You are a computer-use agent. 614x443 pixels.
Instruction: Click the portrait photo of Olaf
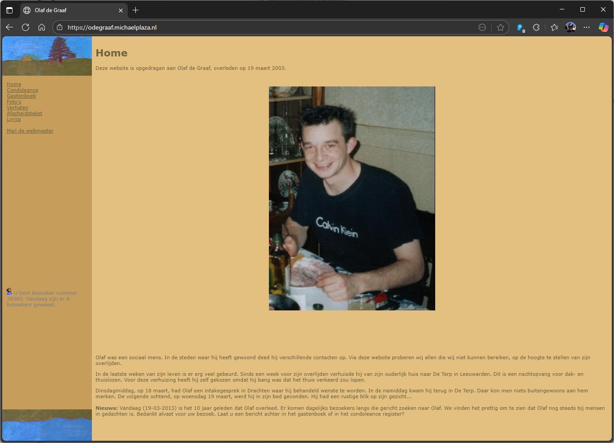352,198
